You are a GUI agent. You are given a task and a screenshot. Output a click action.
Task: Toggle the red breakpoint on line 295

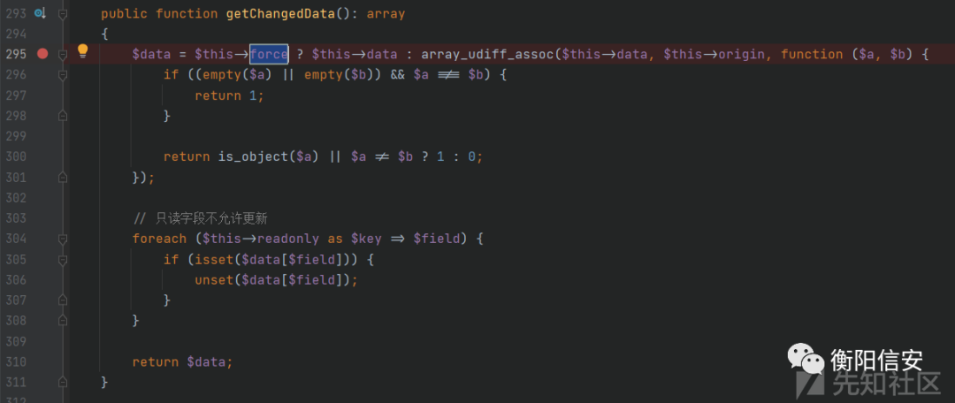tap(42, 54)
